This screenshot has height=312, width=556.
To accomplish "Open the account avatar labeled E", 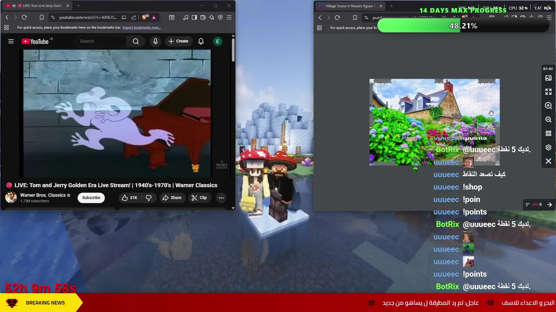I will pos(218,41).
